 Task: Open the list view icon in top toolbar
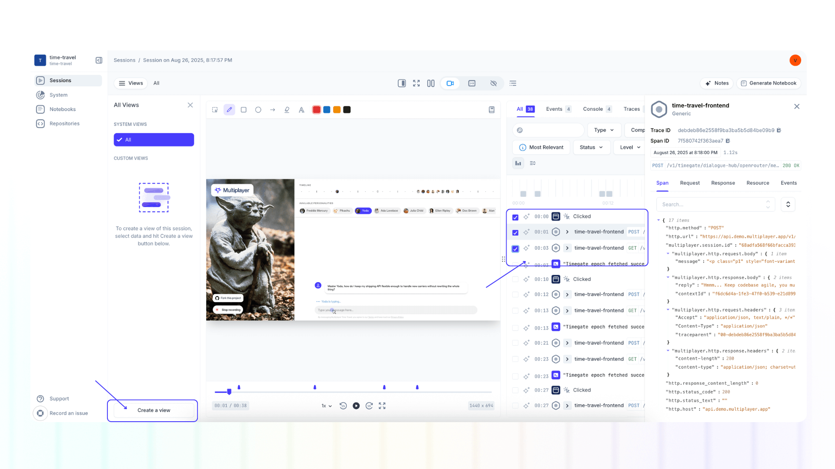[x=513, y=83]
